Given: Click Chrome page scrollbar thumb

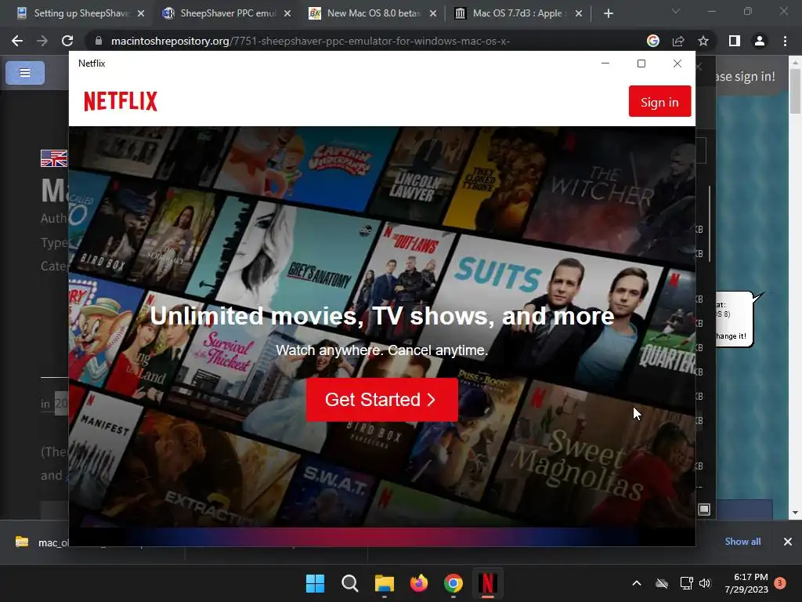Looking at the screenshot, I should click(795, 91).
